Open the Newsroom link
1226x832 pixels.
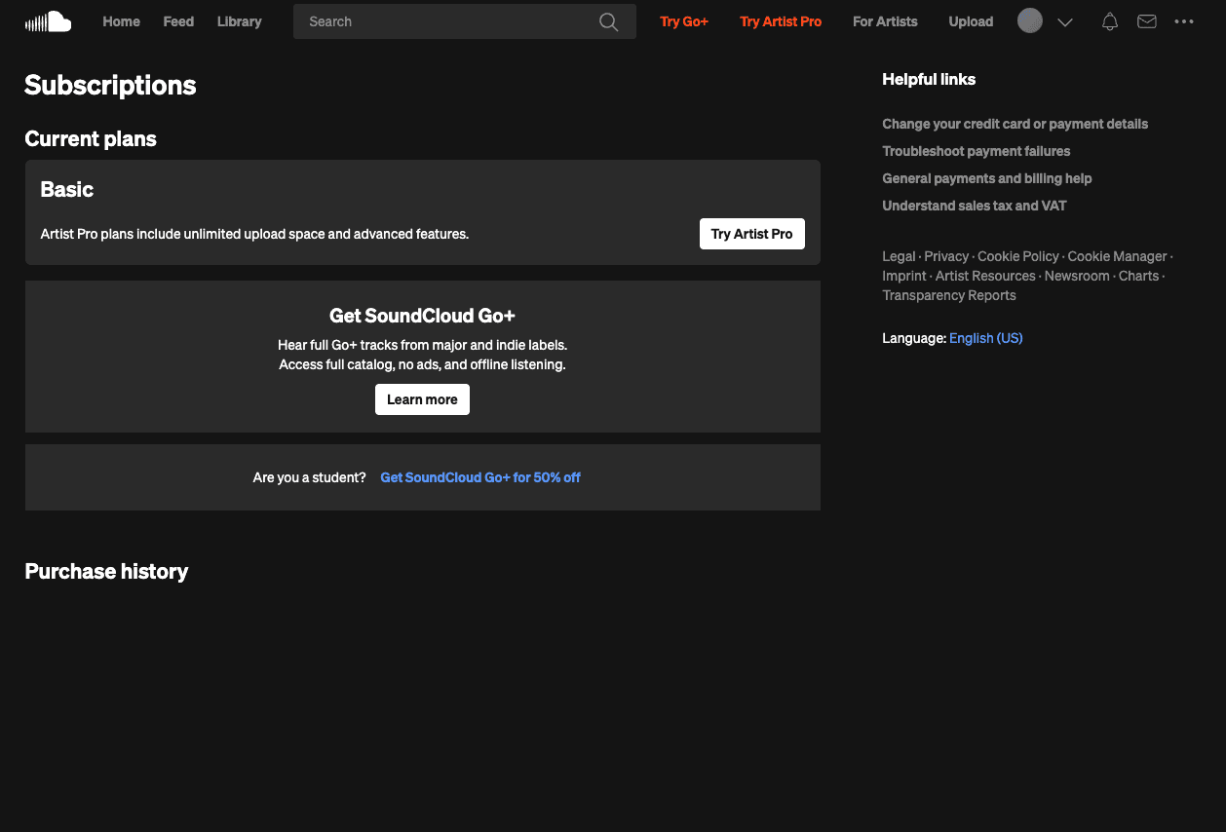1077,276
